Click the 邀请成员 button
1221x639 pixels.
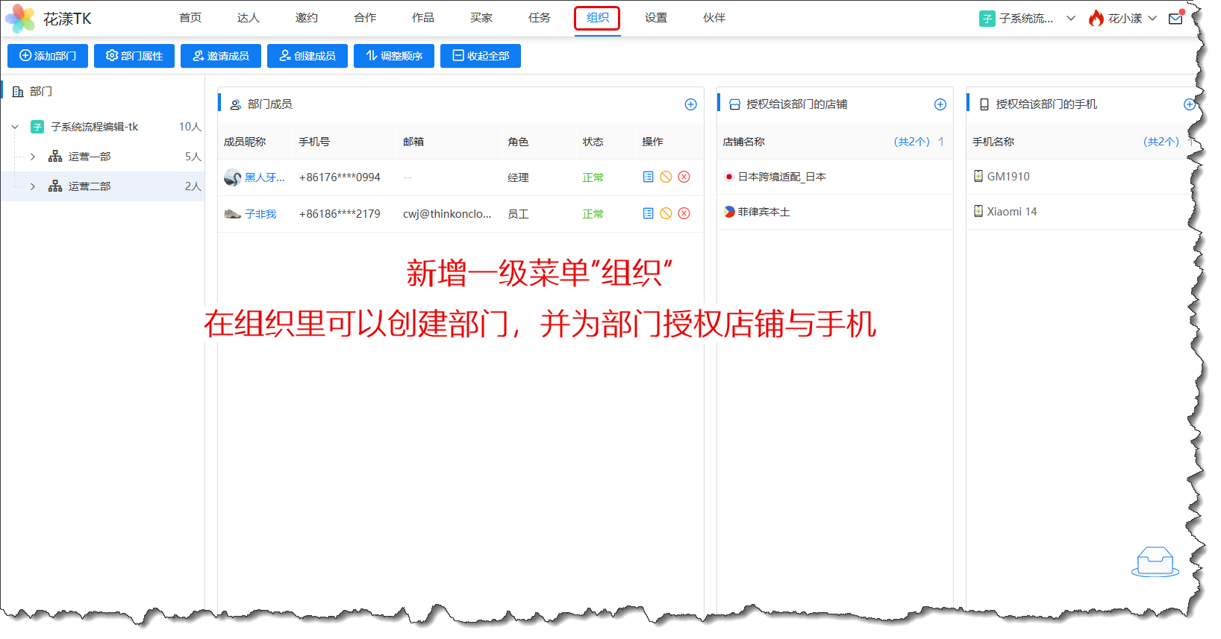coord(220,56)
